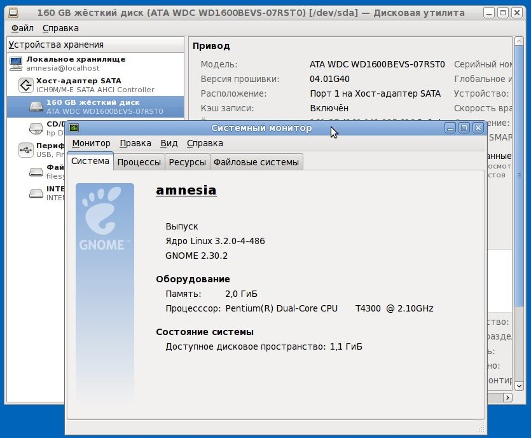Click the Устройства хранения column header
The width and height of the screenshot is (531, 438).
coord(95,44)
